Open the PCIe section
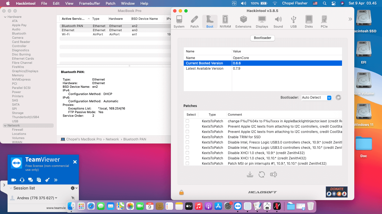The image size is (382, 214). coord(324,22)
